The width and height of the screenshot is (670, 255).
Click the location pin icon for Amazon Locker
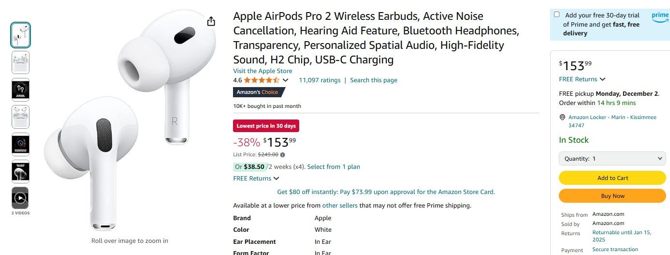pyautogui.click(x=562, y=118)
